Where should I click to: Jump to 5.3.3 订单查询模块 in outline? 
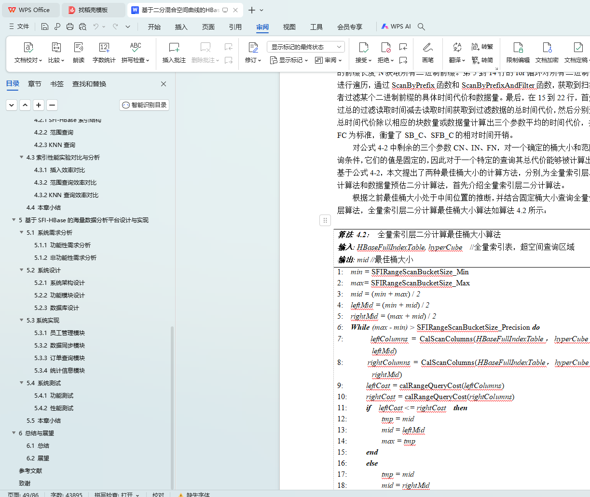click(59, 358)
